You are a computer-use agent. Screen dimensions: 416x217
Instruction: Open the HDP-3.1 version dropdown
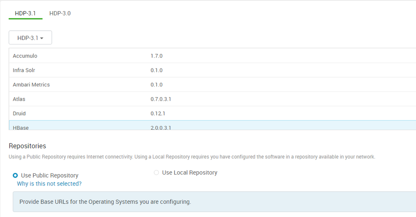(30, 37)
